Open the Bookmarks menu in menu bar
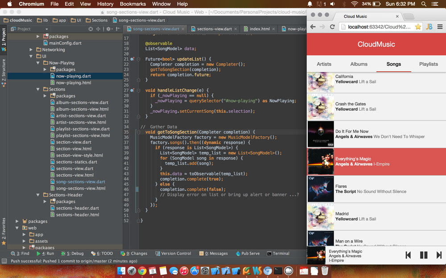Viewport: 446px width, 278px height. (x=132, y=4)
